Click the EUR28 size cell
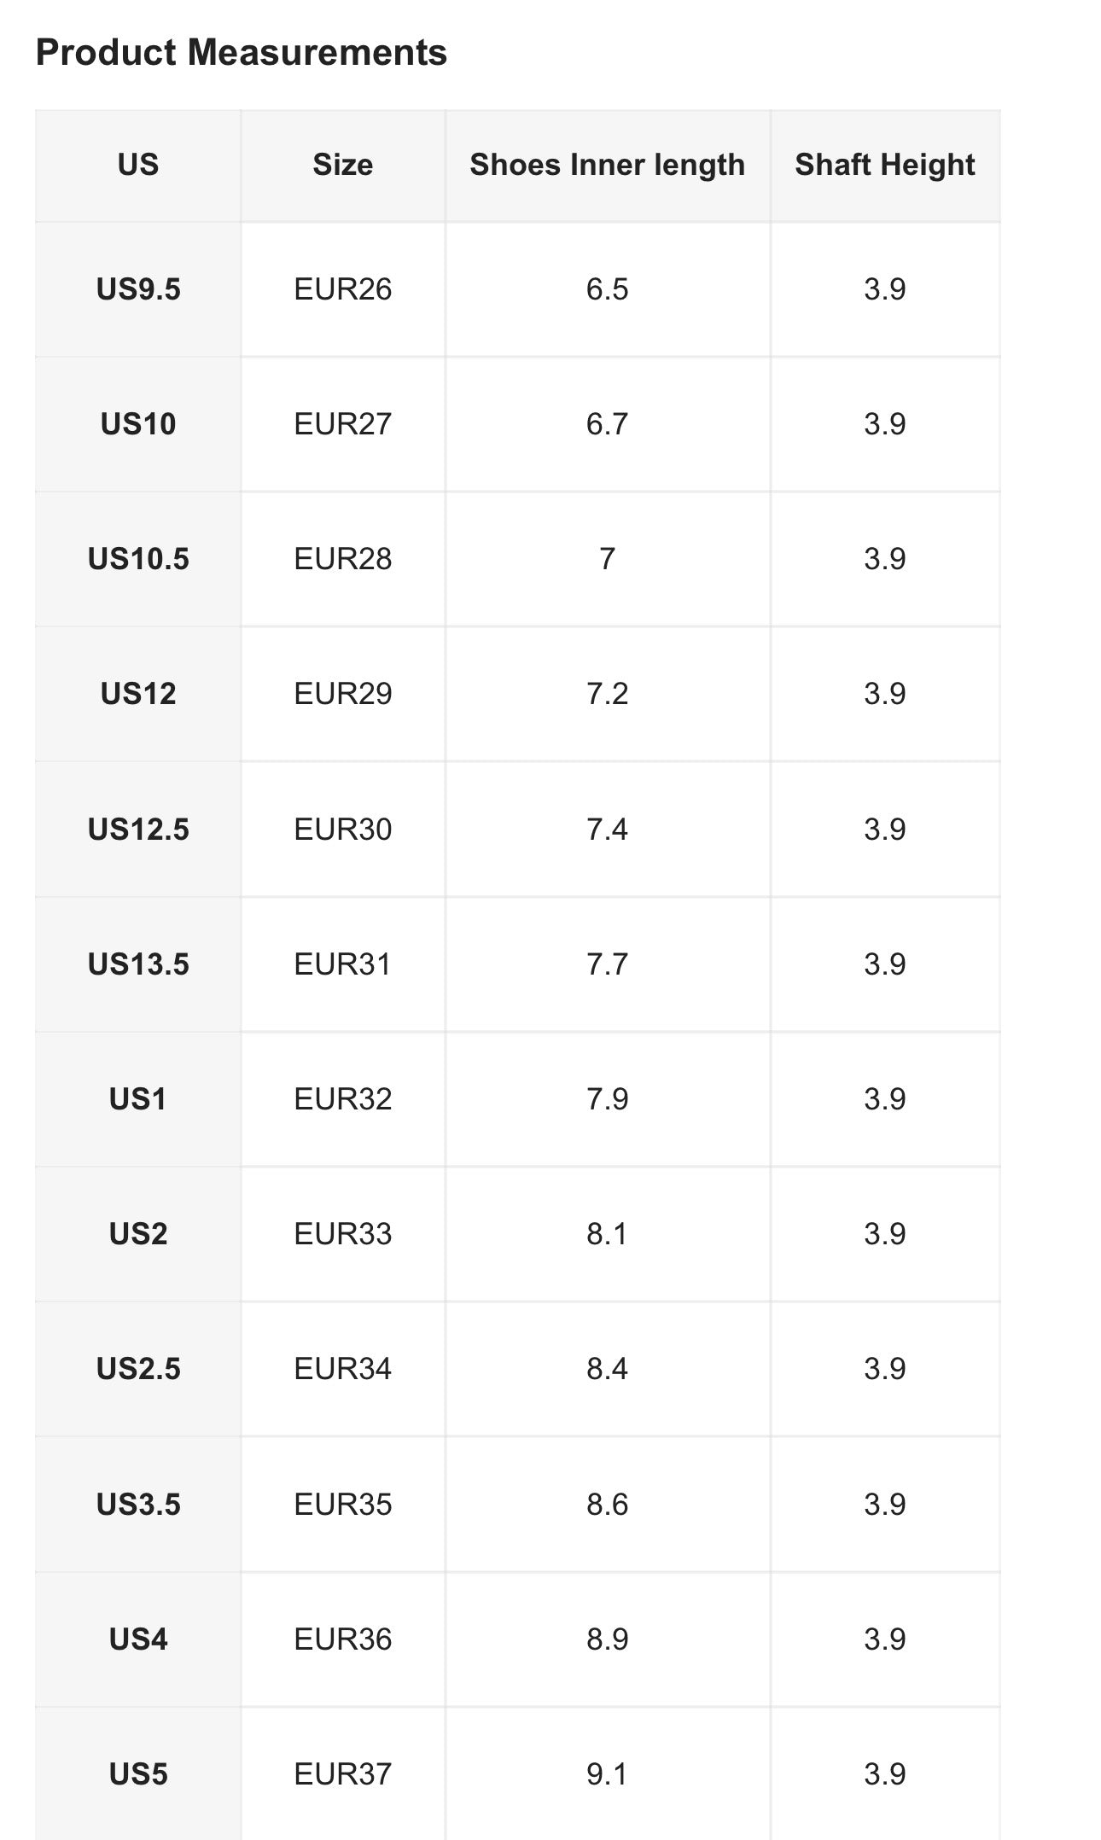 pos(343,559)
